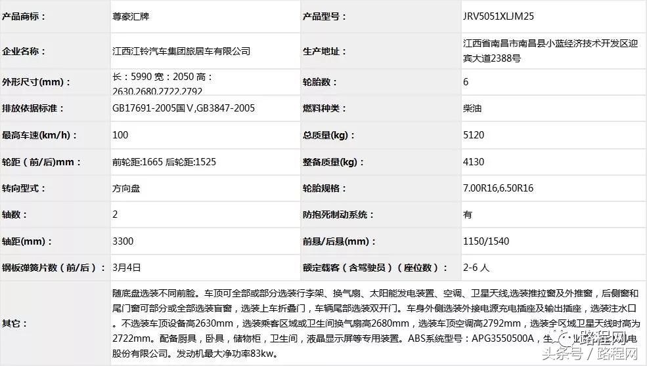
Task: Select the wheelbase value 3300
Action: click(x=123, y=241)
